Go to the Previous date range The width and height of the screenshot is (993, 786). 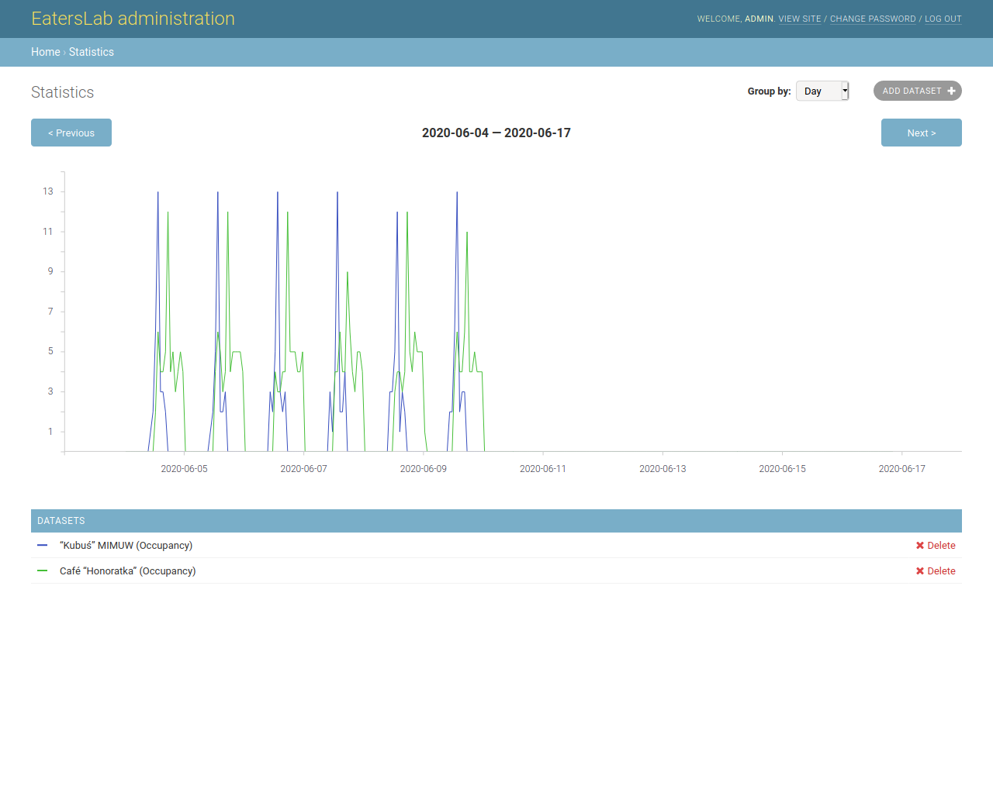point(71,133)
